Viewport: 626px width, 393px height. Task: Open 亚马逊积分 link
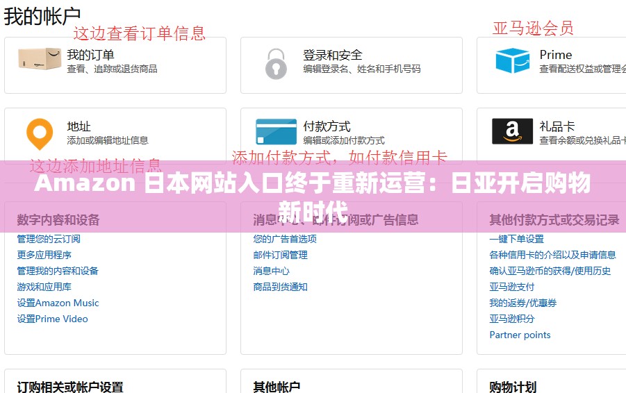[512, 319]
